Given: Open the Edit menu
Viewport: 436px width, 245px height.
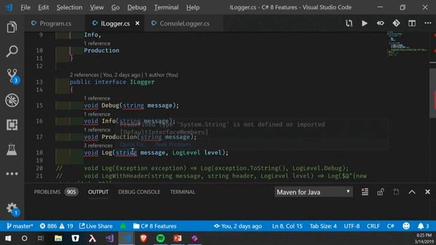Looking at the screenshot, I should coord(44,7).
